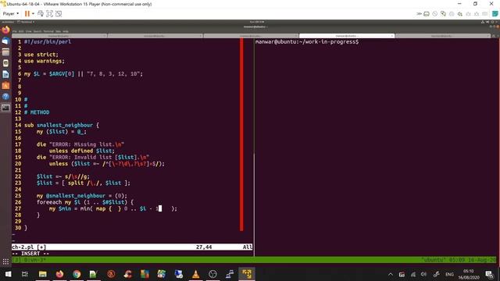Show applications grid in Ubuntu dock
The width and height of the screenshot is (500, 281).
(x=5, y=261)
